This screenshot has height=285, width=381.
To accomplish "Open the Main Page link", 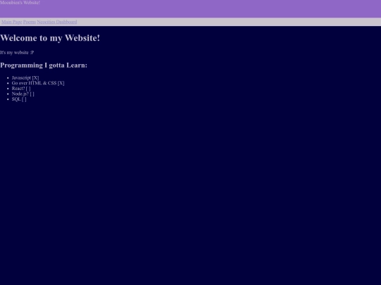I will (x=12, y=22).
